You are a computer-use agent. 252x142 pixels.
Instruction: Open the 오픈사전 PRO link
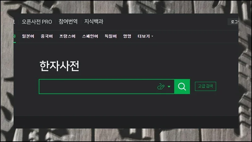tap(37, 22)
